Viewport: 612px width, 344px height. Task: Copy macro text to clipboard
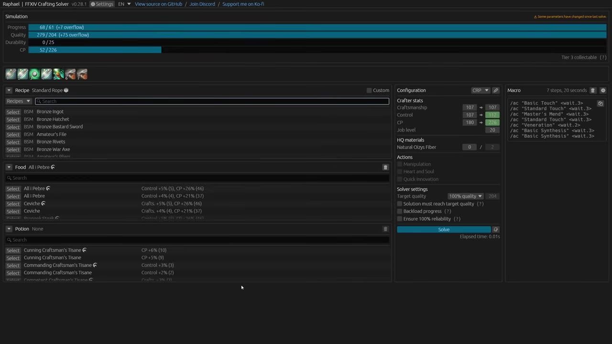point(601,103)
